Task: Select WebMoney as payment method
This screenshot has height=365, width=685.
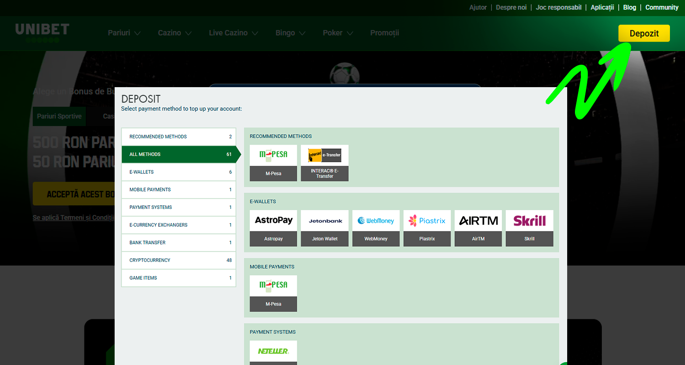Action: coord(376,228)
